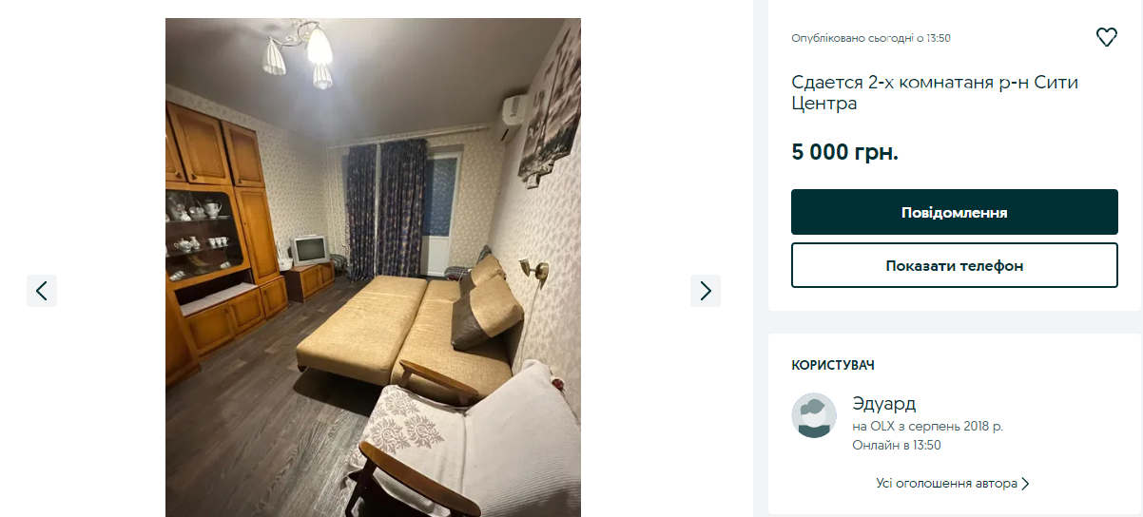Click the Повідомлення button
Screen dimensions: 1143x517
click(954, 212)
